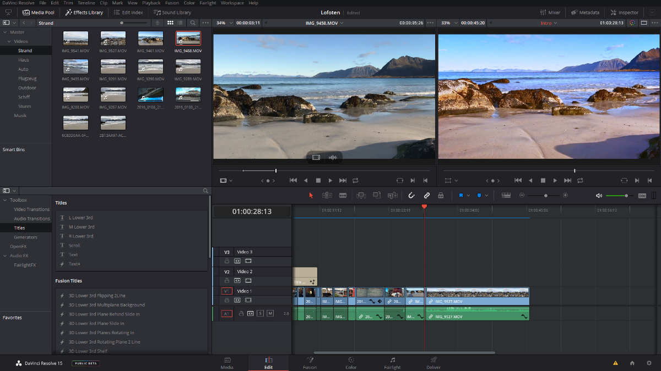Open the Inspector panel
This screenshot has width=661, height=371.
click(x=624, y=12)
